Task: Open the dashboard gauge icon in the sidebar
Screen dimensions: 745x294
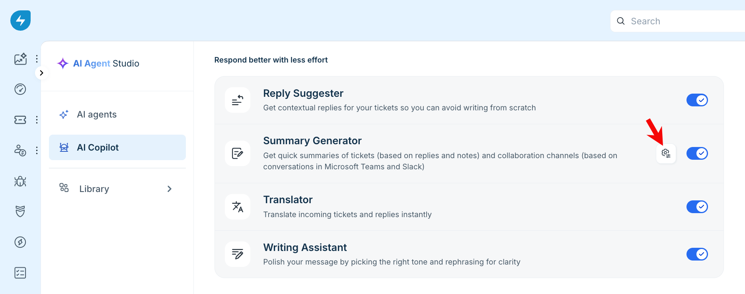Action: click(x=20, y=89)
